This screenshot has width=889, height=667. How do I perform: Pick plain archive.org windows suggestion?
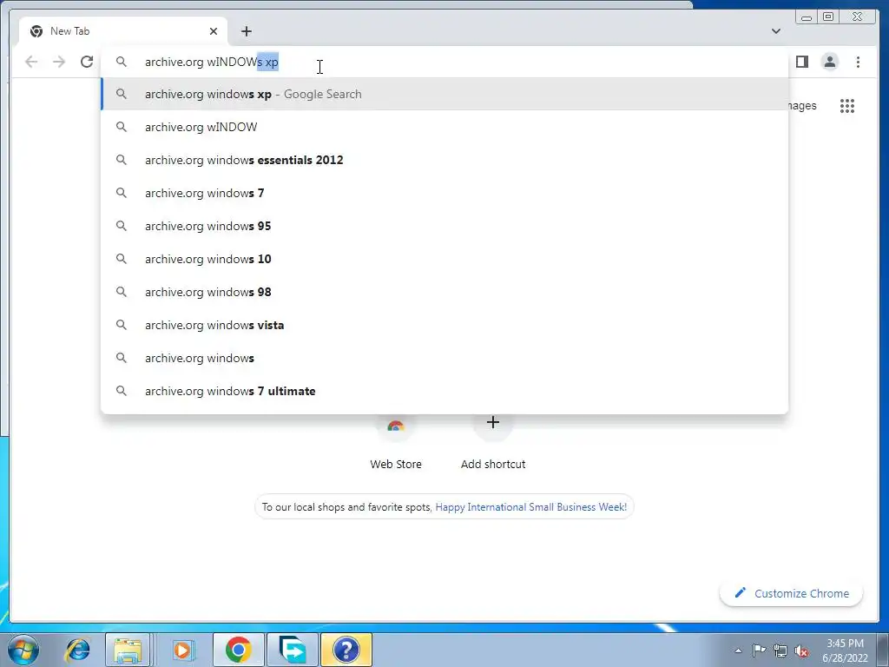[444, 358]
